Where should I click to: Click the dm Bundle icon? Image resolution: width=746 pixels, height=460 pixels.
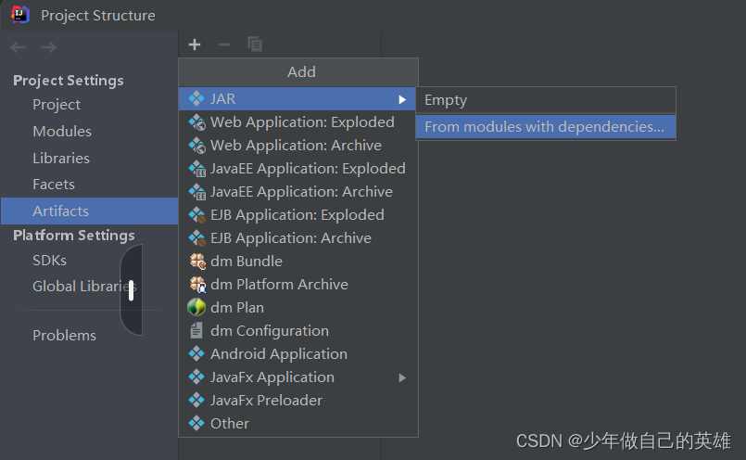(x=197, y=262)
